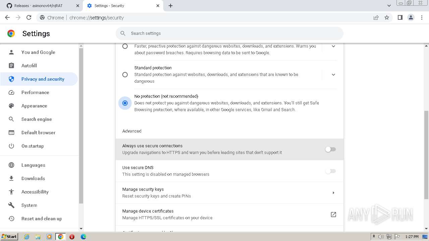This screenshot has height=241, width=429.
Task: Close the Releases njRAT tab
Action: pos(77,6)
